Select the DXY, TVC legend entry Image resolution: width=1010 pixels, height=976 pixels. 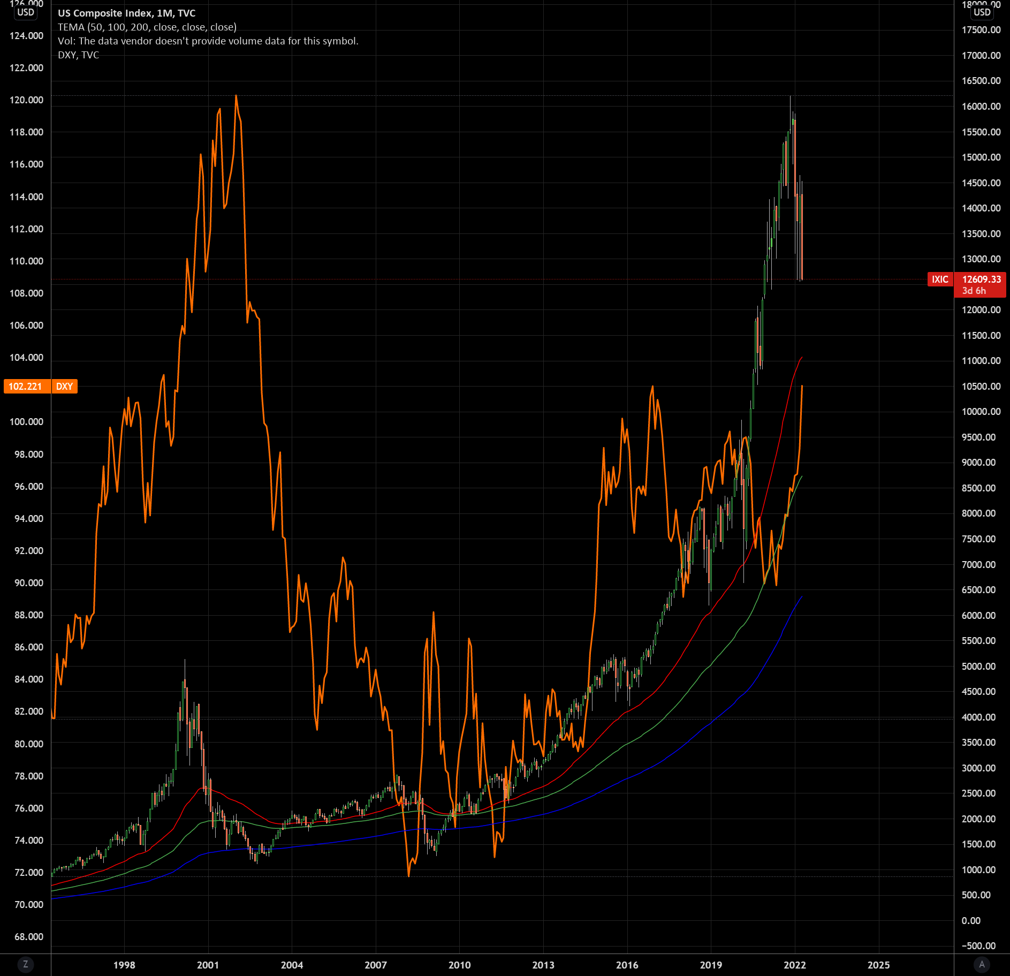click(x=78, y=55)
